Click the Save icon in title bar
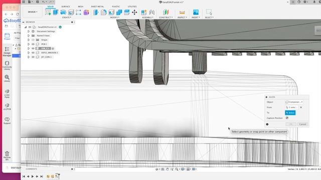Screen dimensions: 321x180 (x=38, y=2)
